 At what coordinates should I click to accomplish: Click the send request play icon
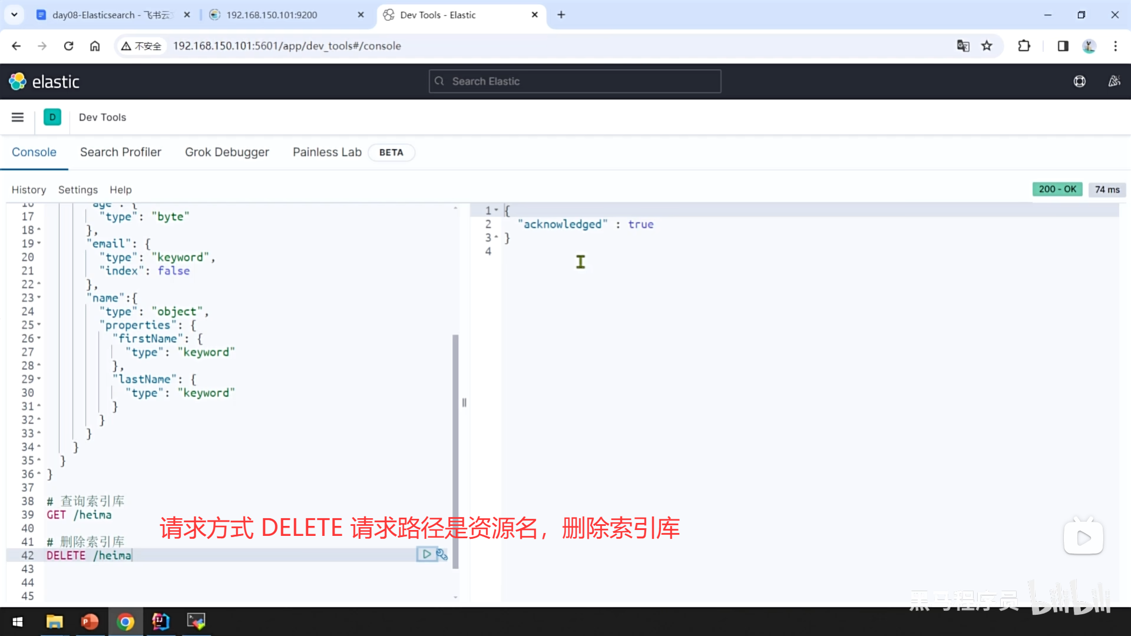point(426,554)
